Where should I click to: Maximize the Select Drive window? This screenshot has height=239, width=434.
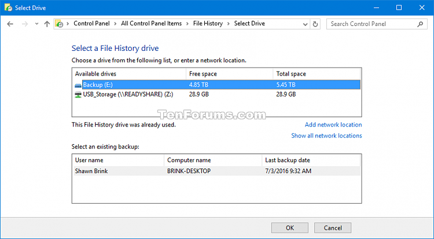(399, 8)
